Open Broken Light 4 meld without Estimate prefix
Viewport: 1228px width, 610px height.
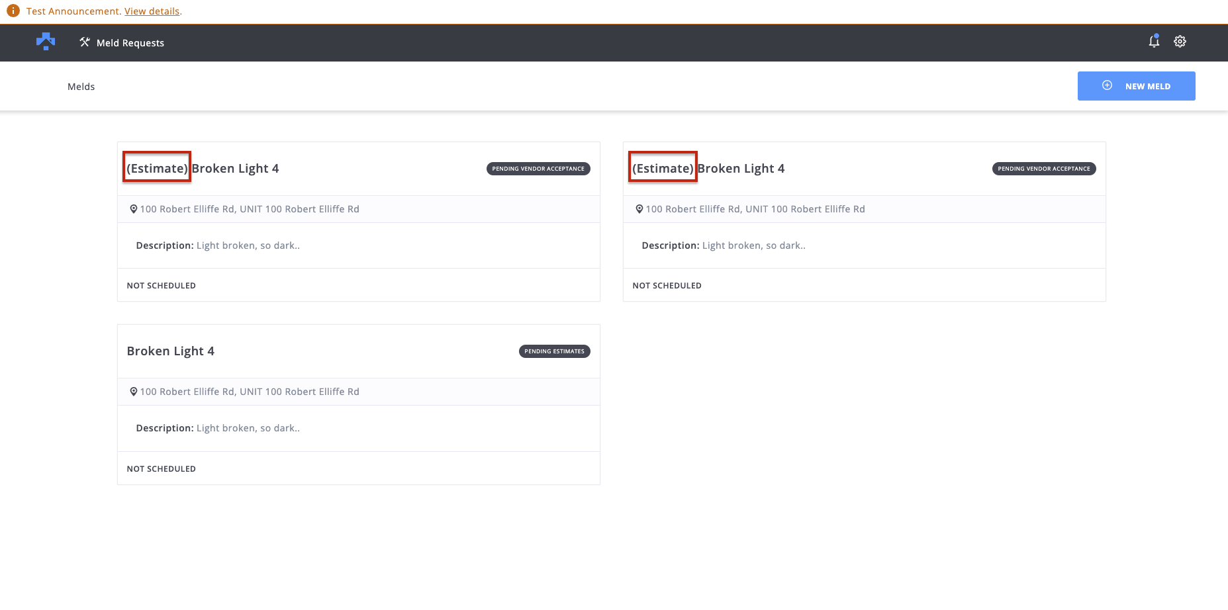[x=171, y=351]
